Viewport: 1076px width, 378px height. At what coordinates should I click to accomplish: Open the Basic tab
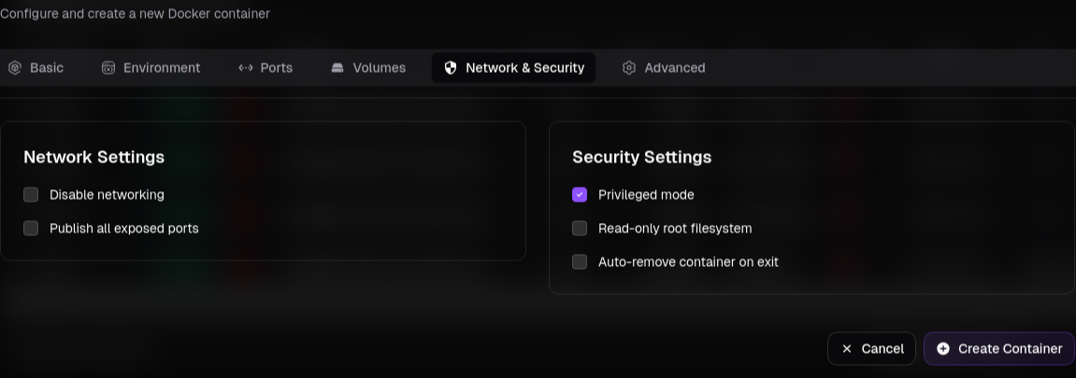click(x=46, y=68)
